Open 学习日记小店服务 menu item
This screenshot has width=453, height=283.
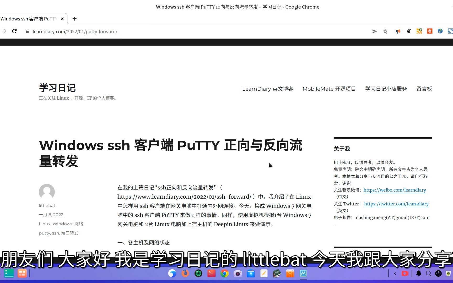386,89
